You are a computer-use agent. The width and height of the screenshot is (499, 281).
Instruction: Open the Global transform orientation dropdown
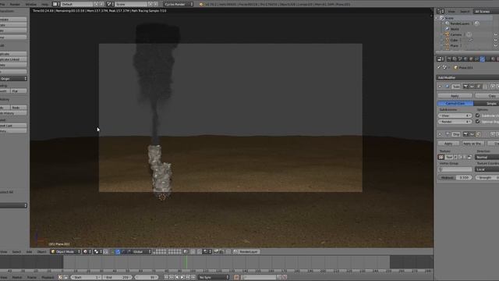[x=140, y=251]
